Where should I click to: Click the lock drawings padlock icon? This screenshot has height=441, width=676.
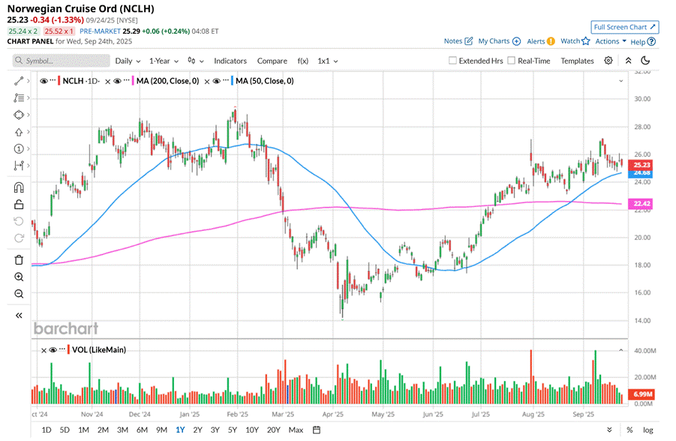(x=19, y=204)
